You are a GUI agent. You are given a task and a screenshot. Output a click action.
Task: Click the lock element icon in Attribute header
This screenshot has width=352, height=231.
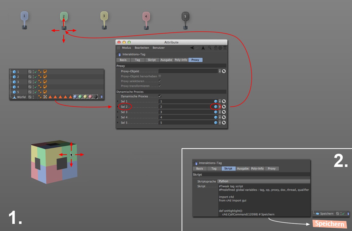(x=216, y=48)
